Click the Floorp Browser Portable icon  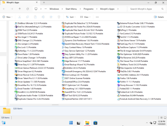(x=118, y=85)
